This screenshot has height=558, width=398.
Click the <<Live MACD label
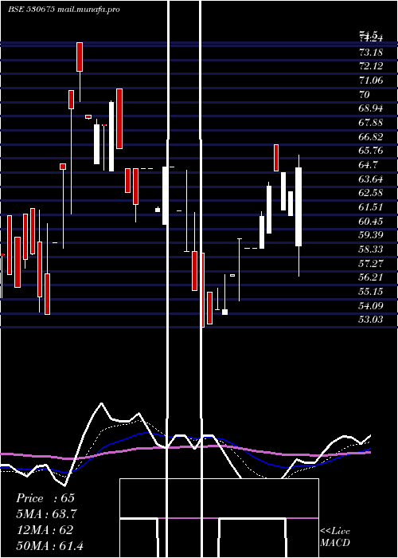(335, 537)
